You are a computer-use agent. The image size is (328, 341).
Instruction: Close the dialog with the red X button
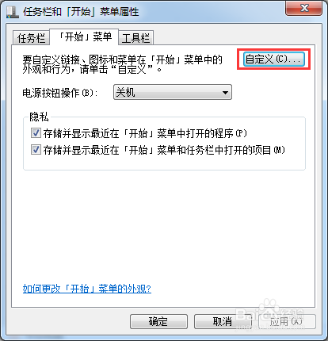(x=303, y=9)
